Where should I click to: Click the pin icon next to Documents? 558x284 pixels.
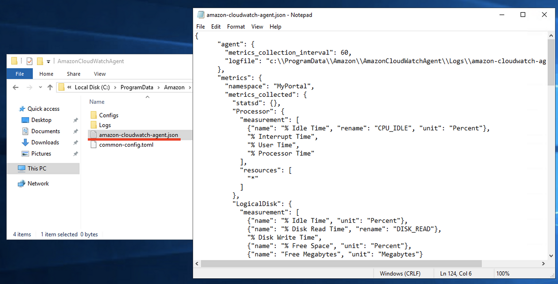click(x=76, y=131)
